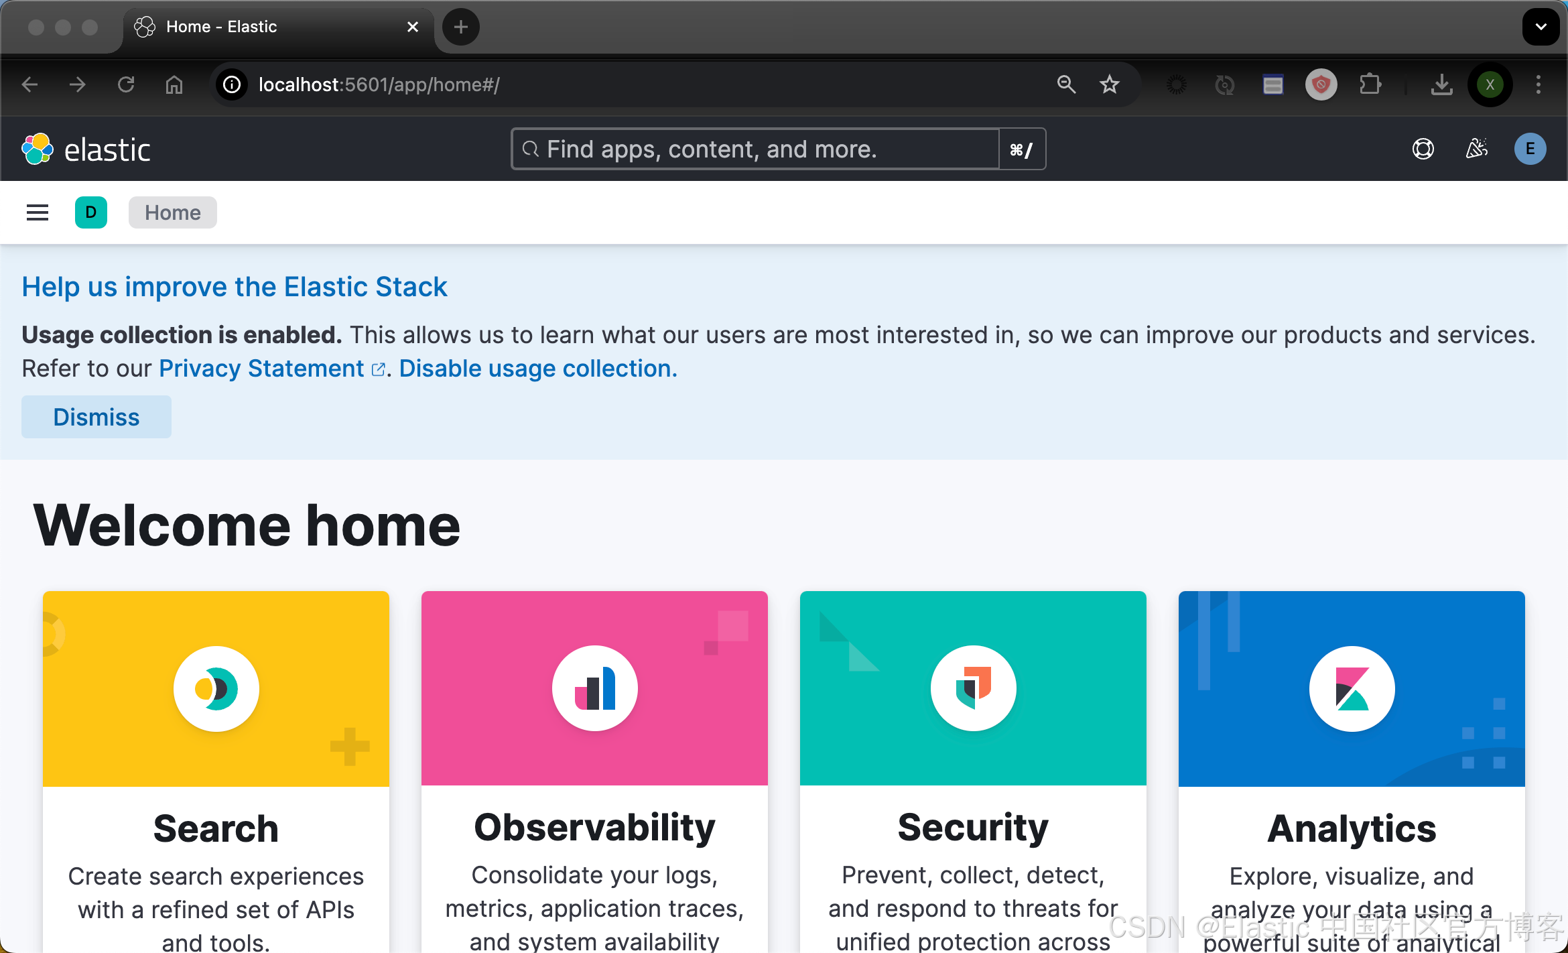Go back in browser history
This screenshot has width=1568, height=953.
(30, 84)
